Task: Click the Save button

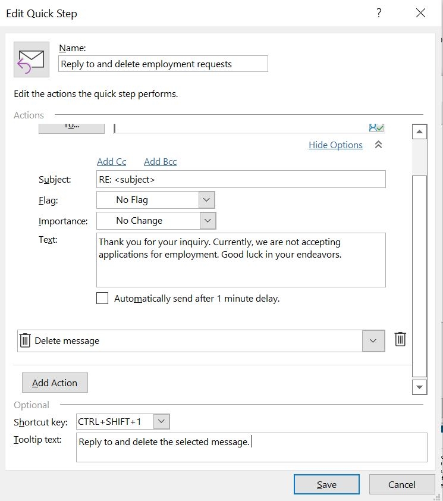Action: (x=326, y=484)
